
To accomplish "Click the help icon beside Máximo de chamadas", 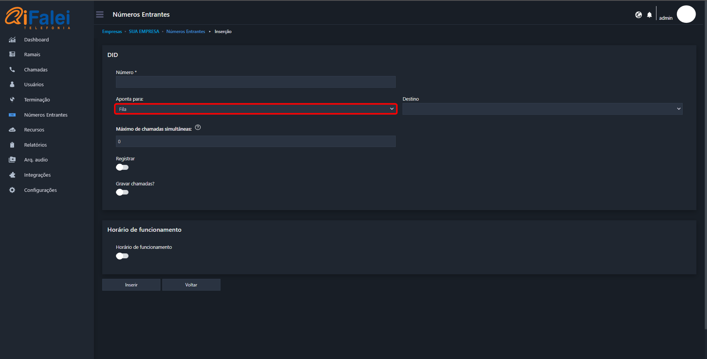I will point(198,128).
